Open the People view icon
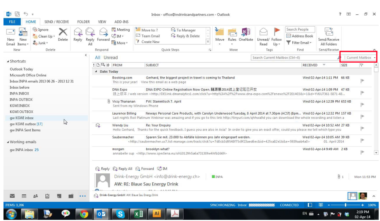Image resolution: width=380 pixels, height=221 pixels. click(x=35, y=196)
